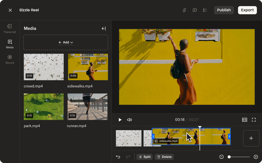
Task: Split the clip at playhead
Action: pyautogui.click(x=145, y=157)
